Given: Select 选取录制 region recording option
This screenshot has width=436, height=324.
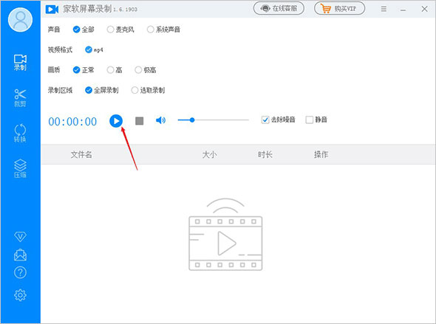Looking at the screenshot, I should click(x=149, y=90).
